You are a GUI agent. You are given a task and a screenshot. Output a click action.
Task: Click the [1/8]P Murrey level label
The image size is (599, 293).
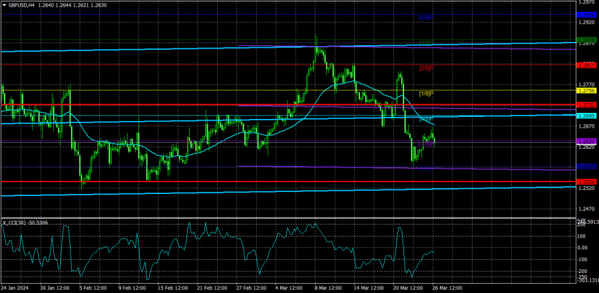tap(427, 93)
